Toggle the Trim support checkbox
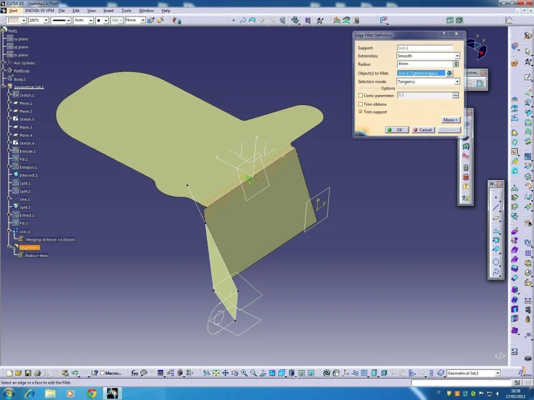The width and height of the screenshot is (534, 400). [x=361, y=112]
